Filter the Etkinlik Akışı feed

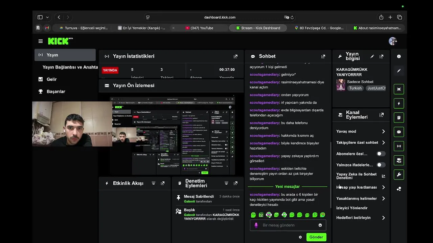tap(154, 183)
